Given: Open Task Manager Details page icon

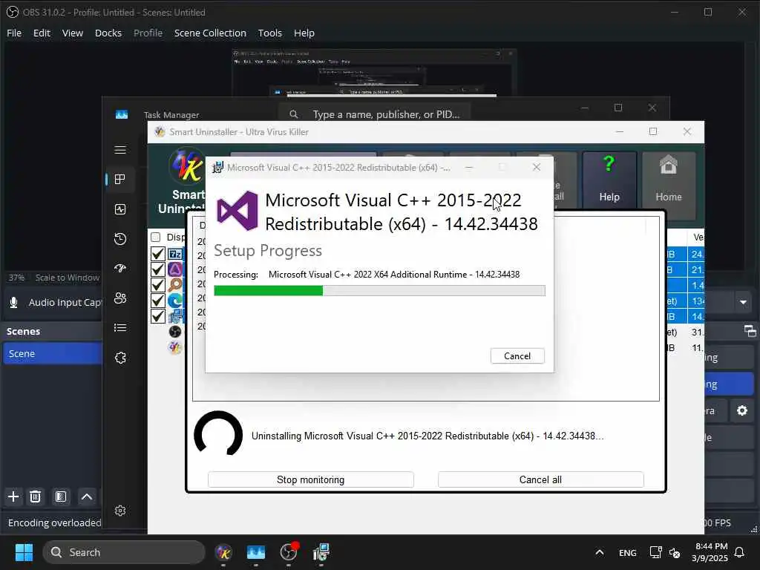Looking at the screenshot, I should click(120, 328).
